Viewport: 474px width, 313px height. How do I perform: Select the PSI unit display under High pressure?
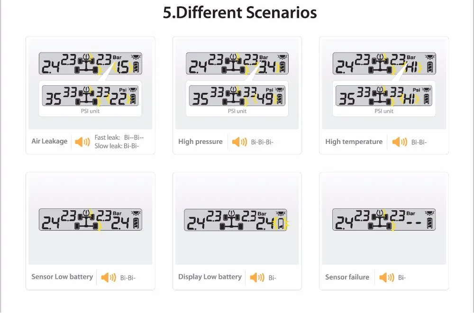237,96
